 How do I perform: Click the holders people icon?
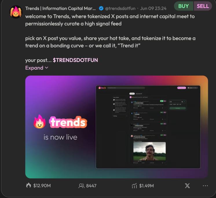81,186
